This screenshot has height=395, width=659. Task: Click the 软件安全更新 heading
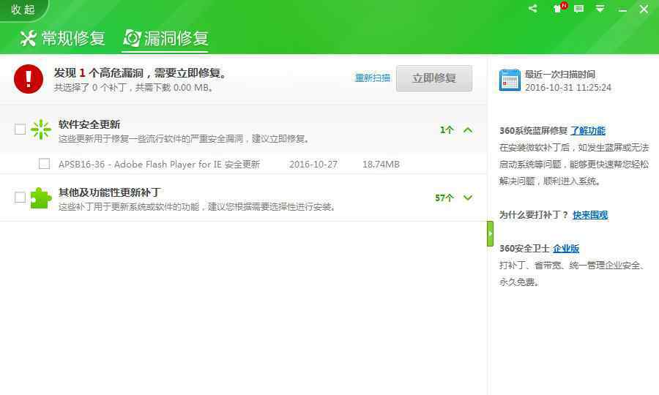(89, 124)
